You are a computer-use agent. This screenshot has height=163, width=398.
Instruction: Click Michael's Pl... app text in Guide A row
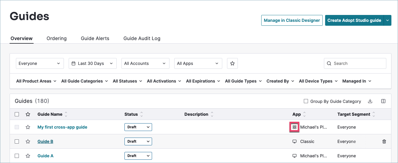pos(314,156)
